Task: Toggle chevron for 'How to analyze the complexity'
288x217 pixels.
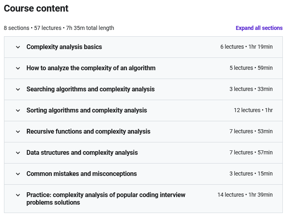Action: coord(18,68)
